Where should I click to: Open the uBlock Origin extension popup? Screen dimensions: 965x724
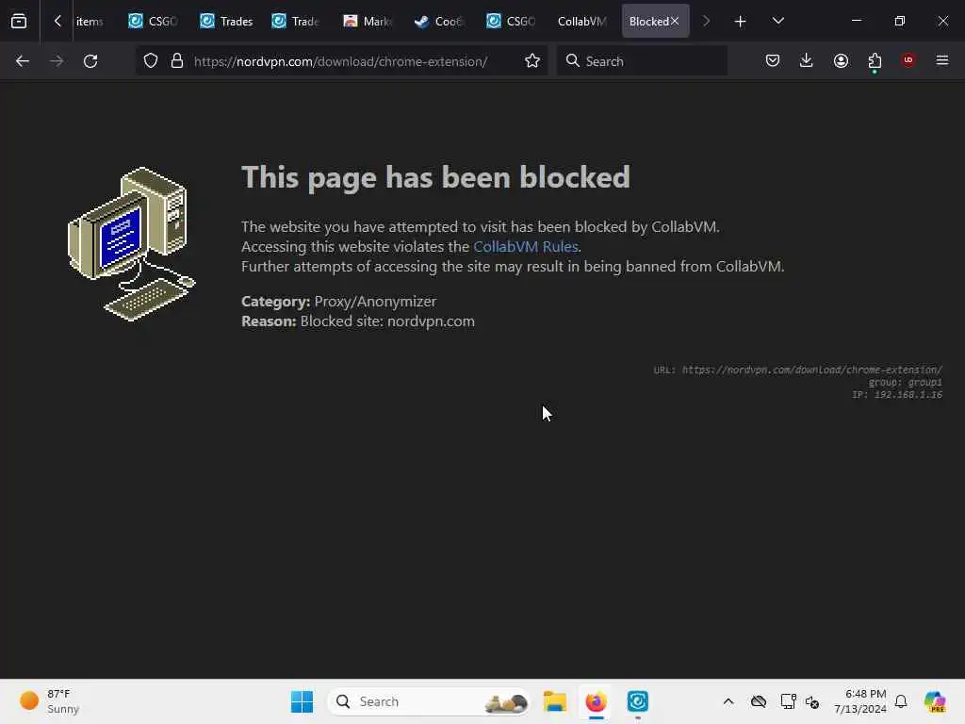tap(908, 60)
